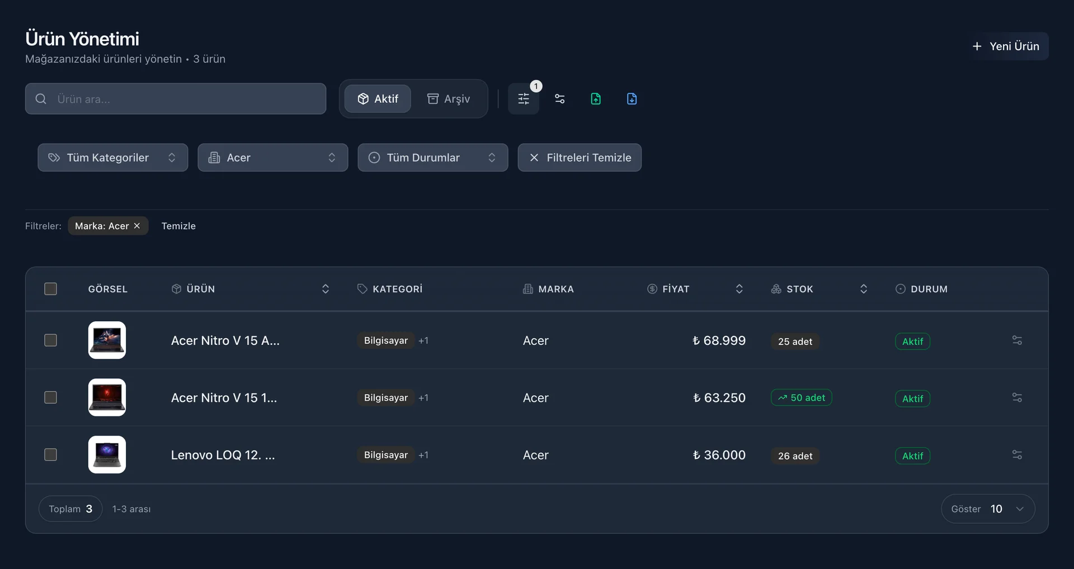Switch to the Arşiv tab
This screenshot has width=1074, height=569.
(x=449, y=99)
